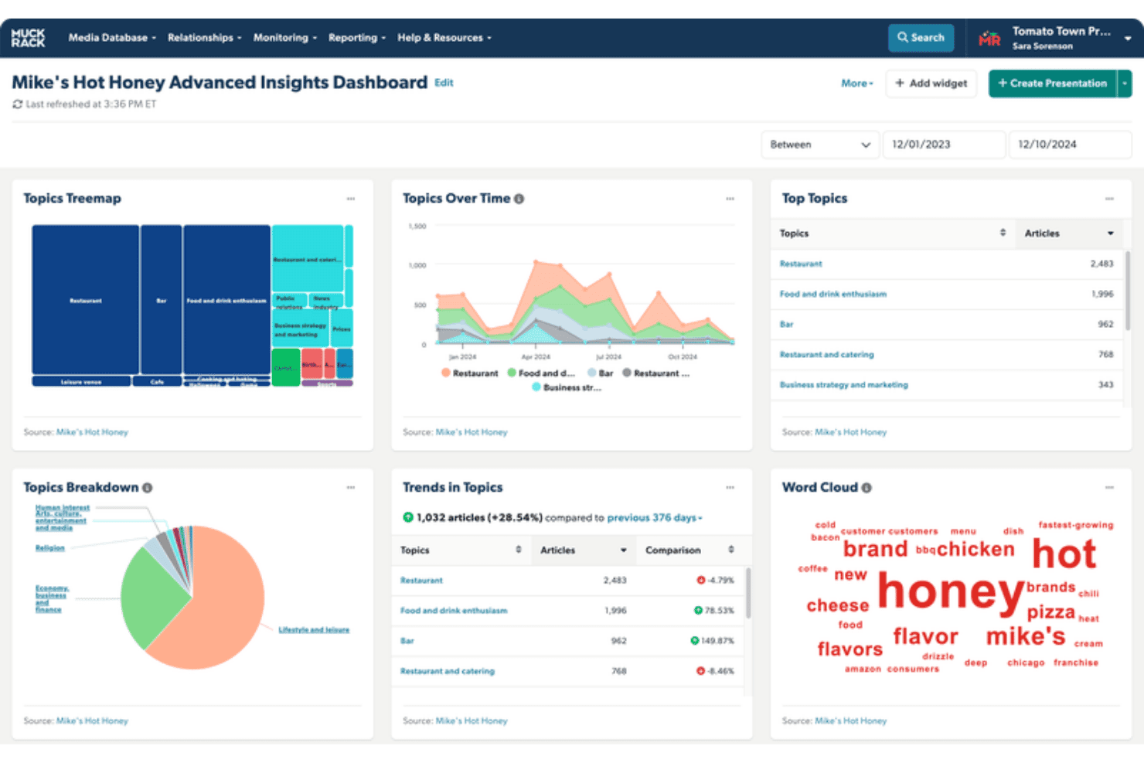The height and width of the screenshot is (763, 1144).
Task: Expand the Tomato Town account menu
Action: [1128, 38]
